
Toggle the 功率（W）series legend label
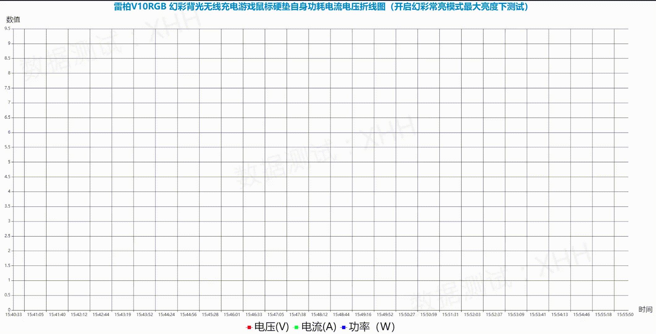[x=371, y=327]
